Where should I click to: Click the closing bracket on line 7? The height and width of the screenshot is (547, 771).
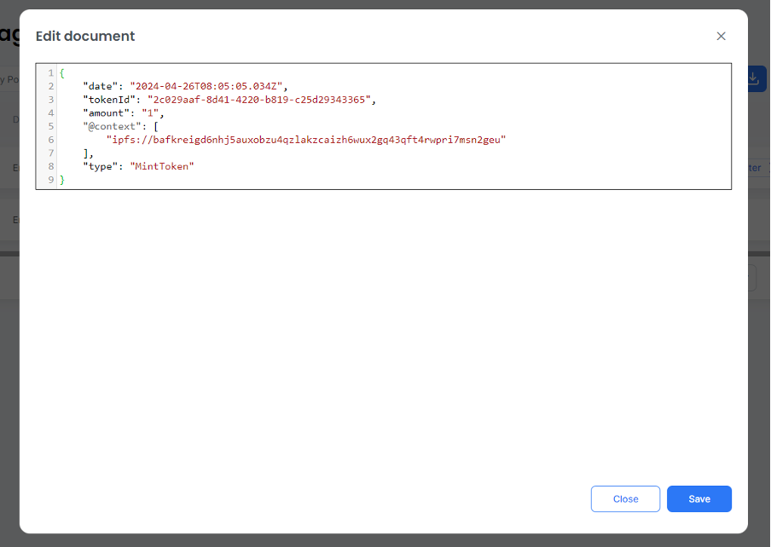[x=86, y=153]
